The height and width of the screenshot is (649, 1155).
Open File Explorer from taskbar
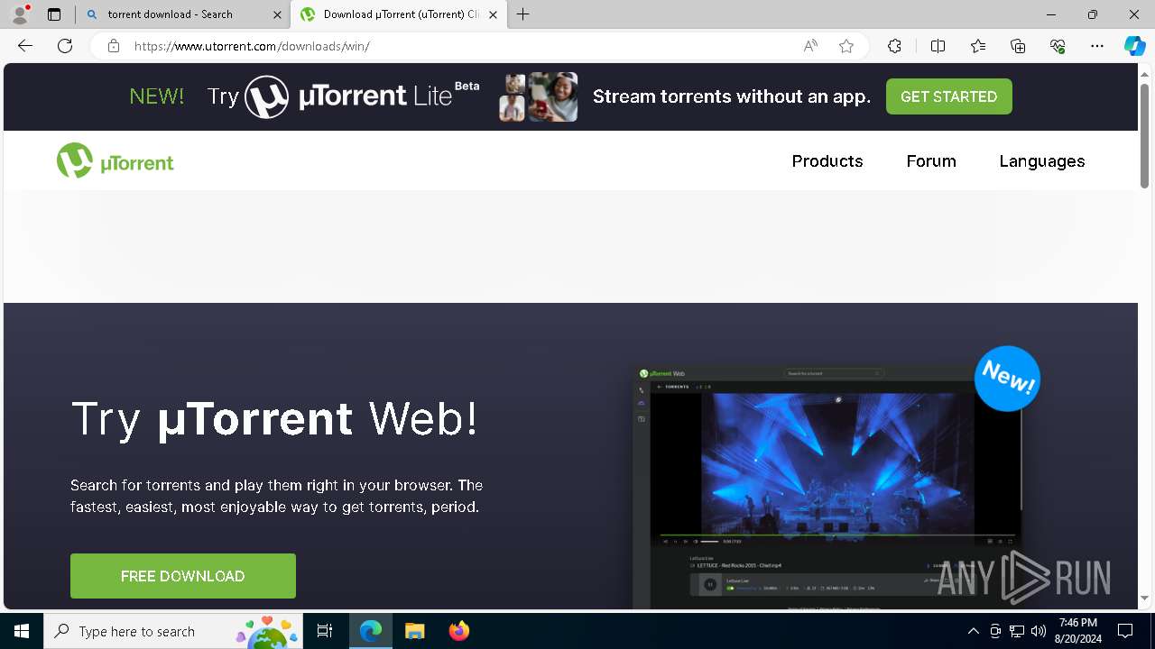click(414, 631)
